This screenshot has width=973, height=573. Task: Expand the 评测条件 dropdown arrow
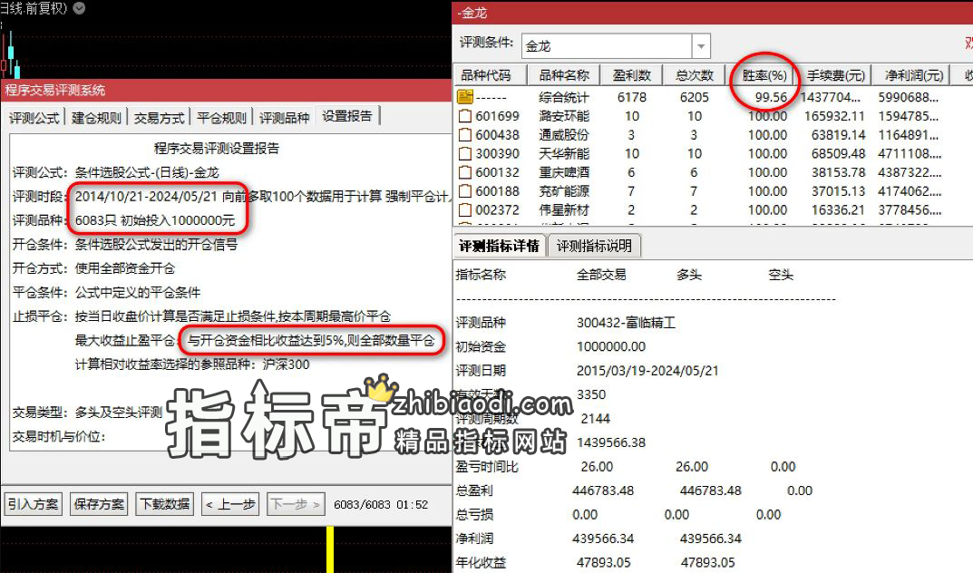(x=701, y=46)
